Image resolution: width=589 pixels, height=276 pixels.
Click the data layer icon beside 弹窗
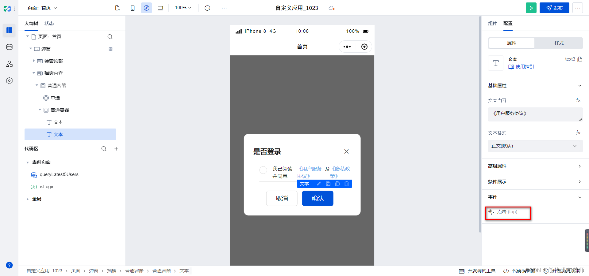pyautogui.click(x=110, y=49)
